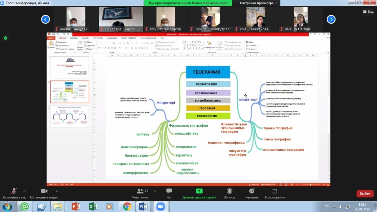Open video options arrow beside camera
377x212 pixels.
[57, 191]
